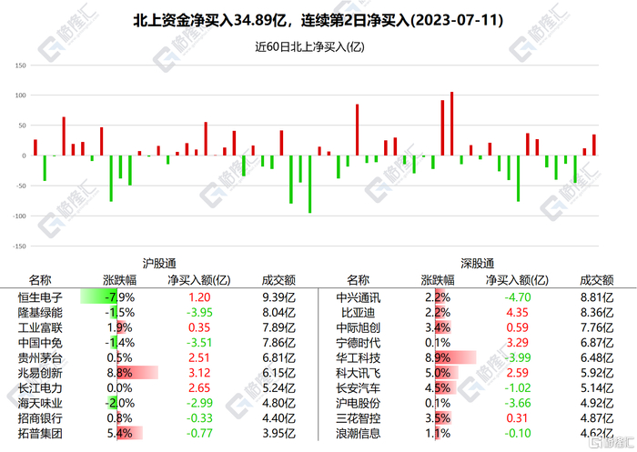Select stock name 恒生电子
Viewport: 637px width, 452px height.
tap(40, 297)
